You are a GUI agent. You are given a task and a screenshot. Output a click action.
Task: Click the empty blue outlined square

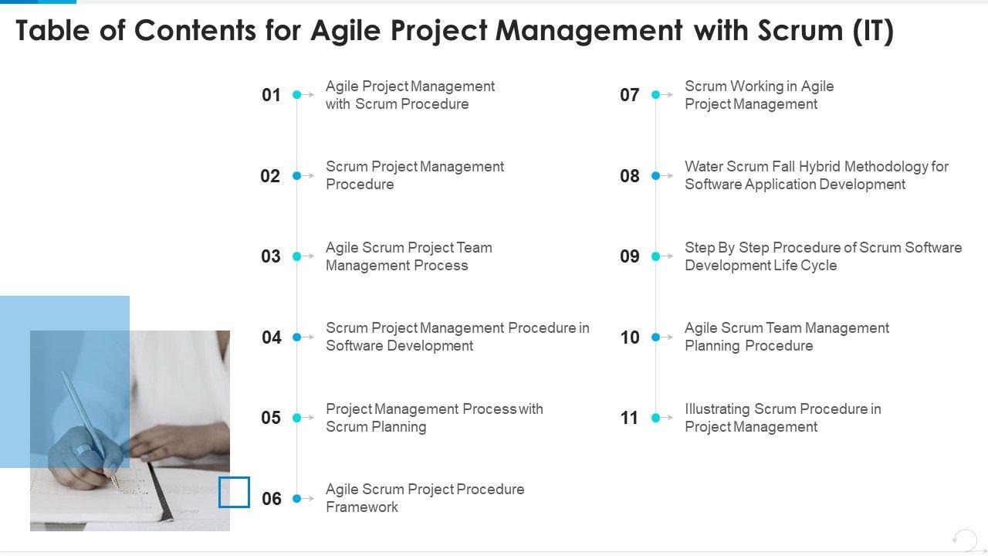click(234, 492)
